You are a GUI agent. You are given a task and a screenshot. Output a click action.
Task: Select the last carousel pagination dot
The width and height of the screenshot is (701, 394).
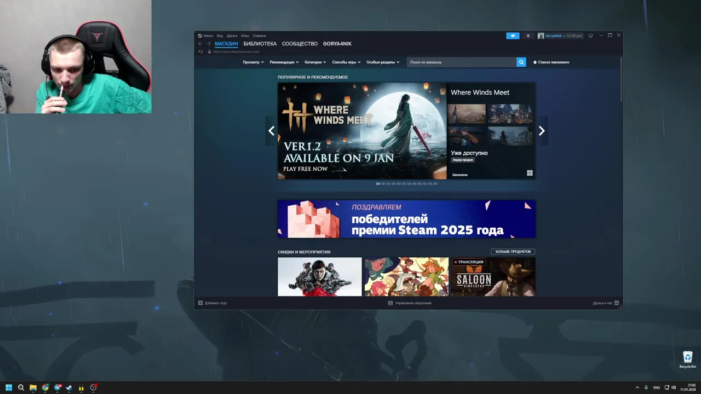pos(435,184)
